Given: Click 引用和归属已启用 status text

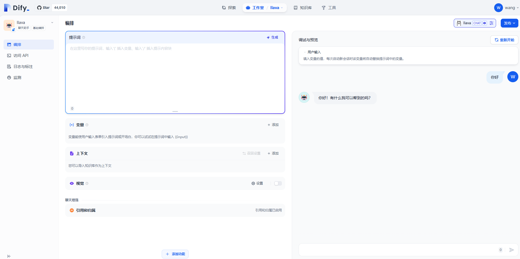Looking at the screenshot, I should pos(269,210).
